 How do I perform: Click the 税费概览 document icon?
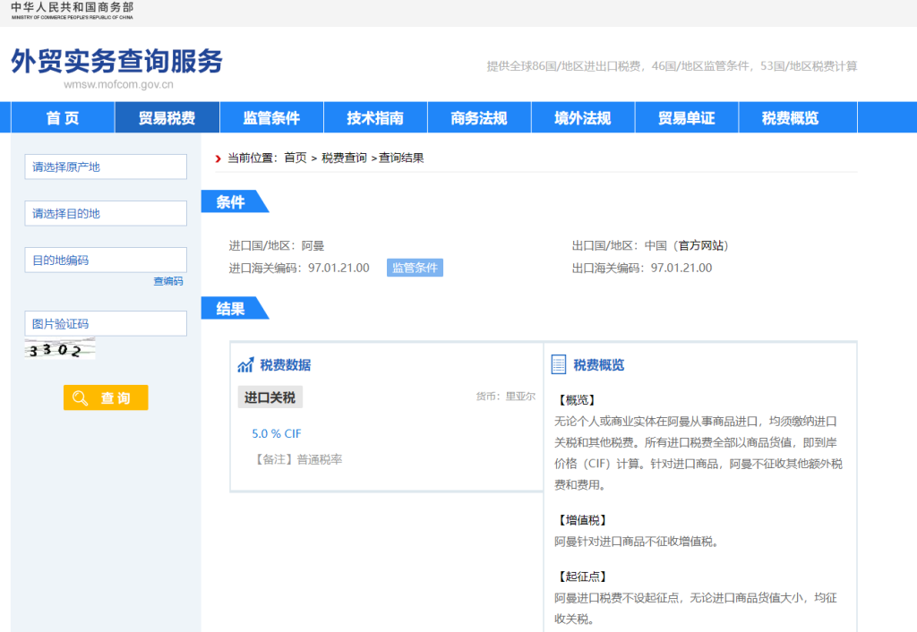(559, 364)
